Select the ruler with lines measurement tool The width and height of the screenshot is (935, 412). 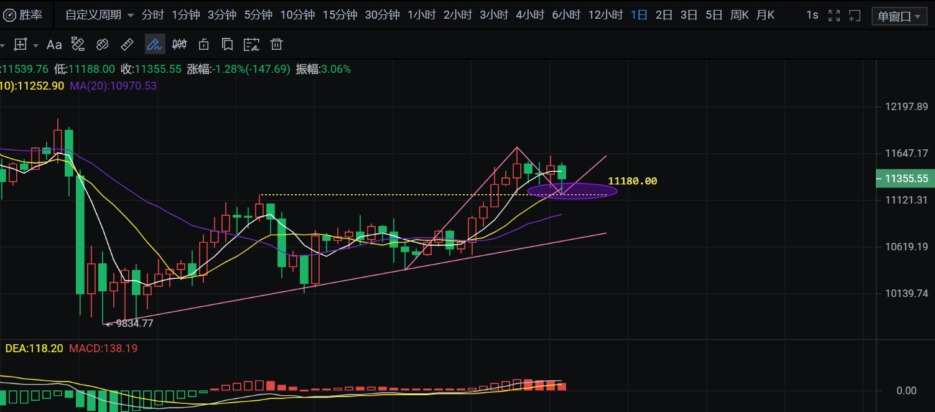[78, 44]
